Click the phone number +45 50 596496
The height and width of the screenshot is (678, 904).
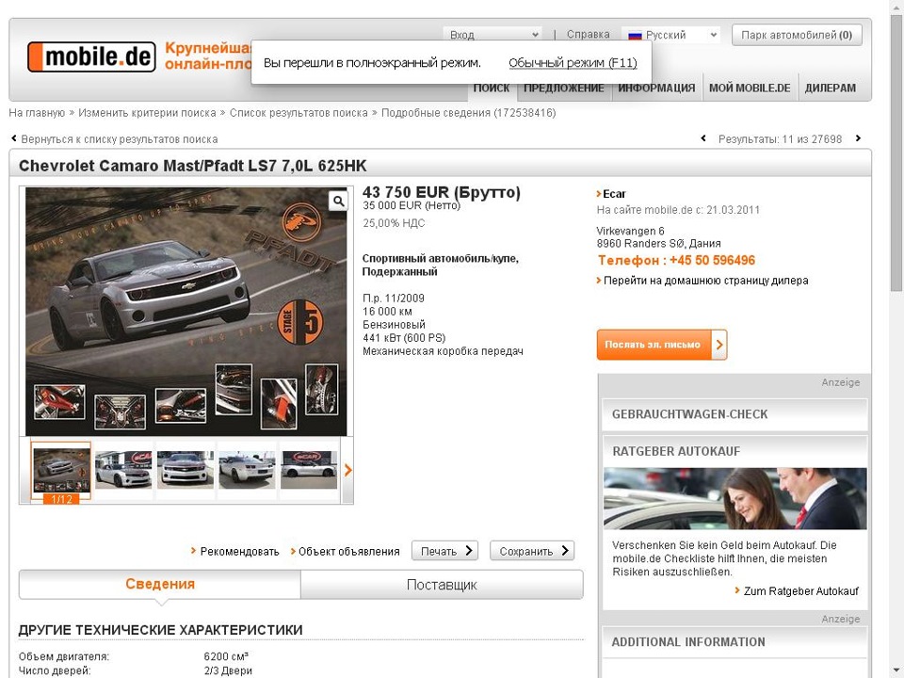712,261
